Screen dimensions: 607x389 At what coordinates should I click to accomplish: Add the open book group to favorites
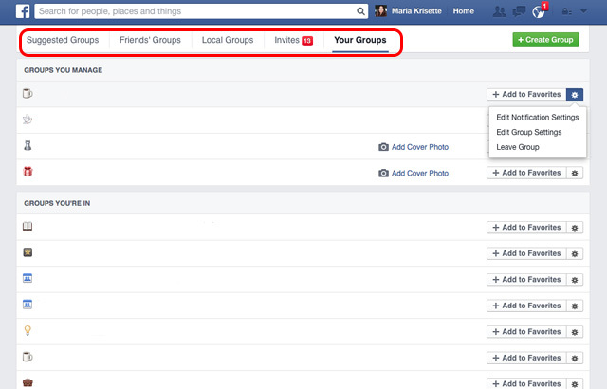(526, 227)
